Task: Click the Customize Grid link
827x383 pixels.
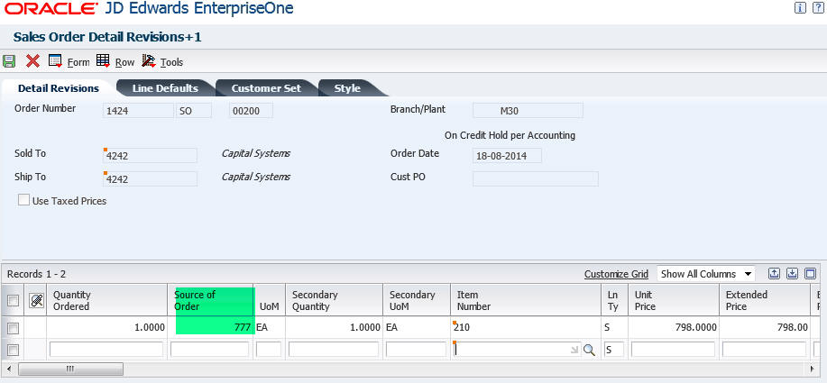Action: 616,274
